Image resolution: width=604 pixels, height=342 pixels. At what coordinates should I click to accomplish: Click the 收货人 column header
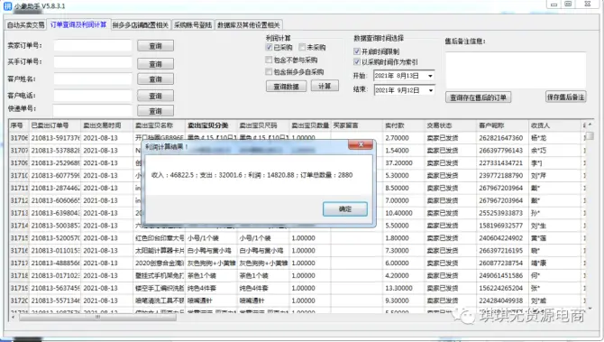(555, 125)
